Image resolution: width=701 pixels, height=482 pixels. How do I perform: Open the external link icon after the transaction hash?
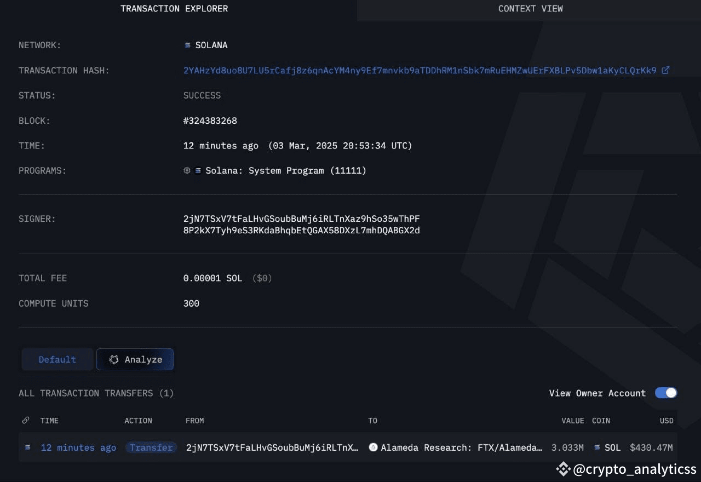665,70
